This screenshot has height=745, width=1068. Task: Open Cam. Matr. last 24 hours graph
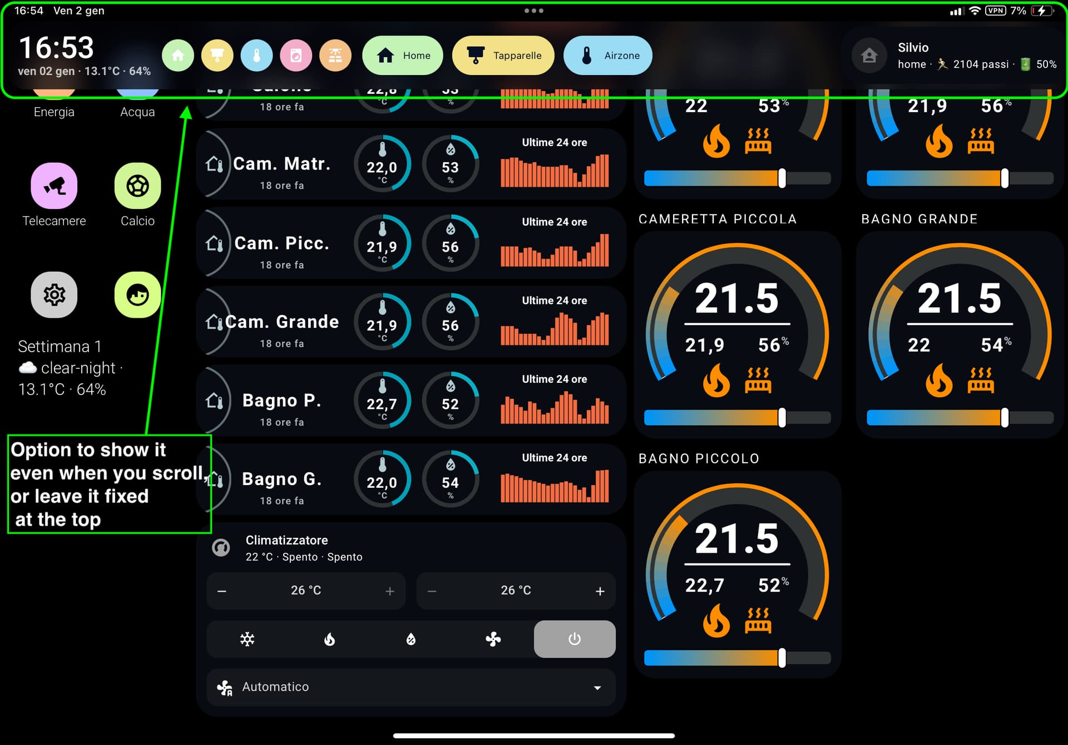[x=554, y=171]
